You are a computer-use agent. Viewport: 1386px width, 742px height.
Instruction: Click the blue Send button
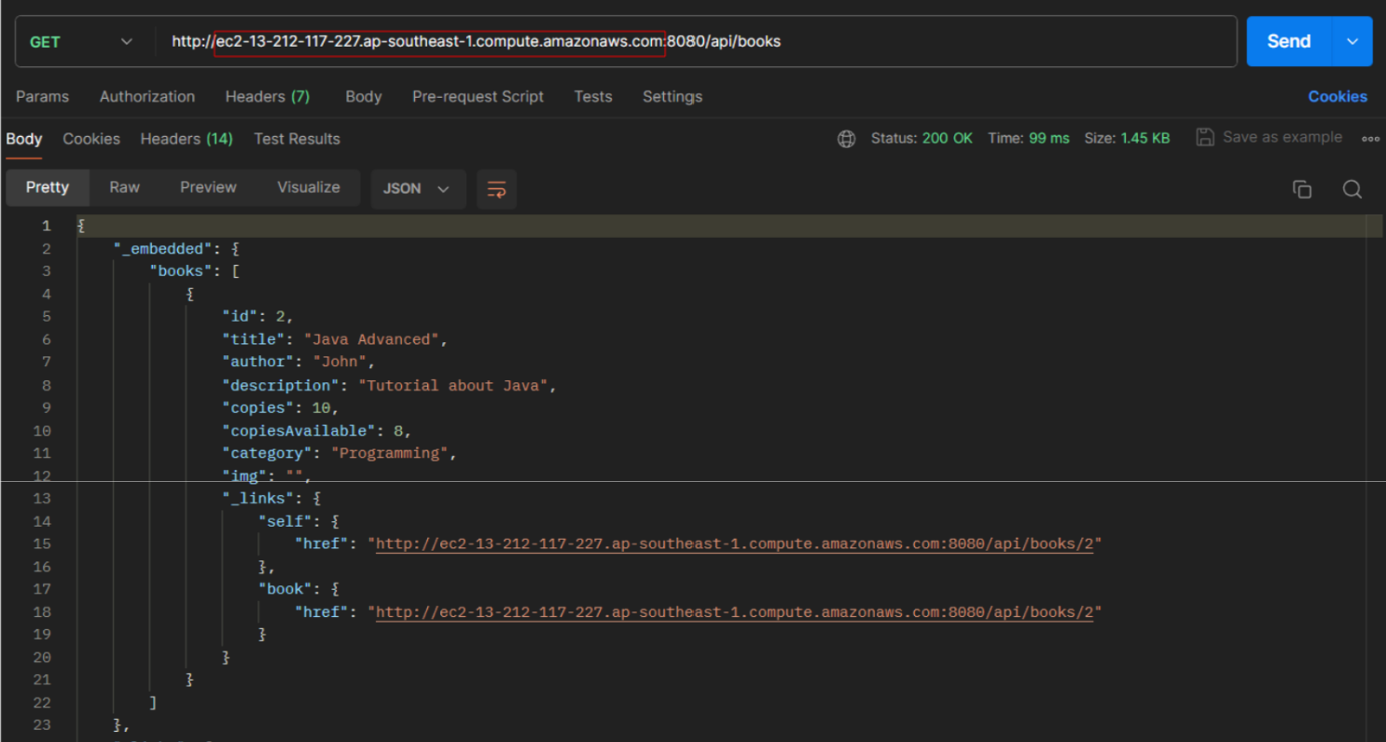coord(1288,41)
